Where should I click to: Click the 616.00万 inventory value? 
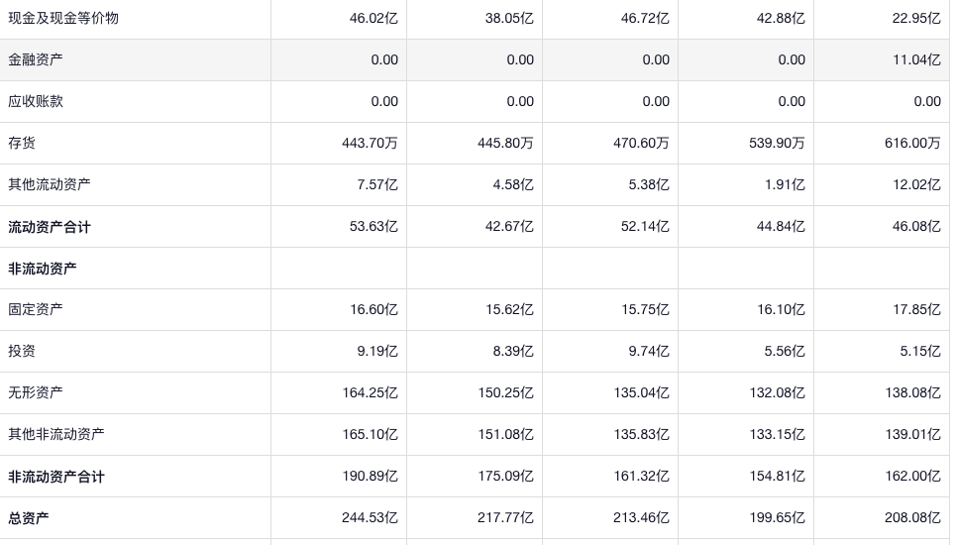coord(912,143)
